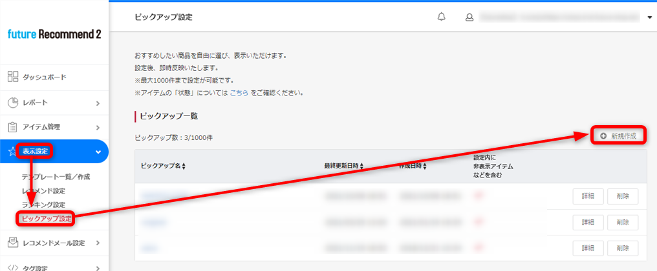Open ランキング設定 submenu item

(43, 205)
